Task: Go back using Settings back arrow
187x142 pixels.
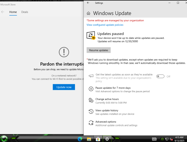Action: (x=88, y=3)
